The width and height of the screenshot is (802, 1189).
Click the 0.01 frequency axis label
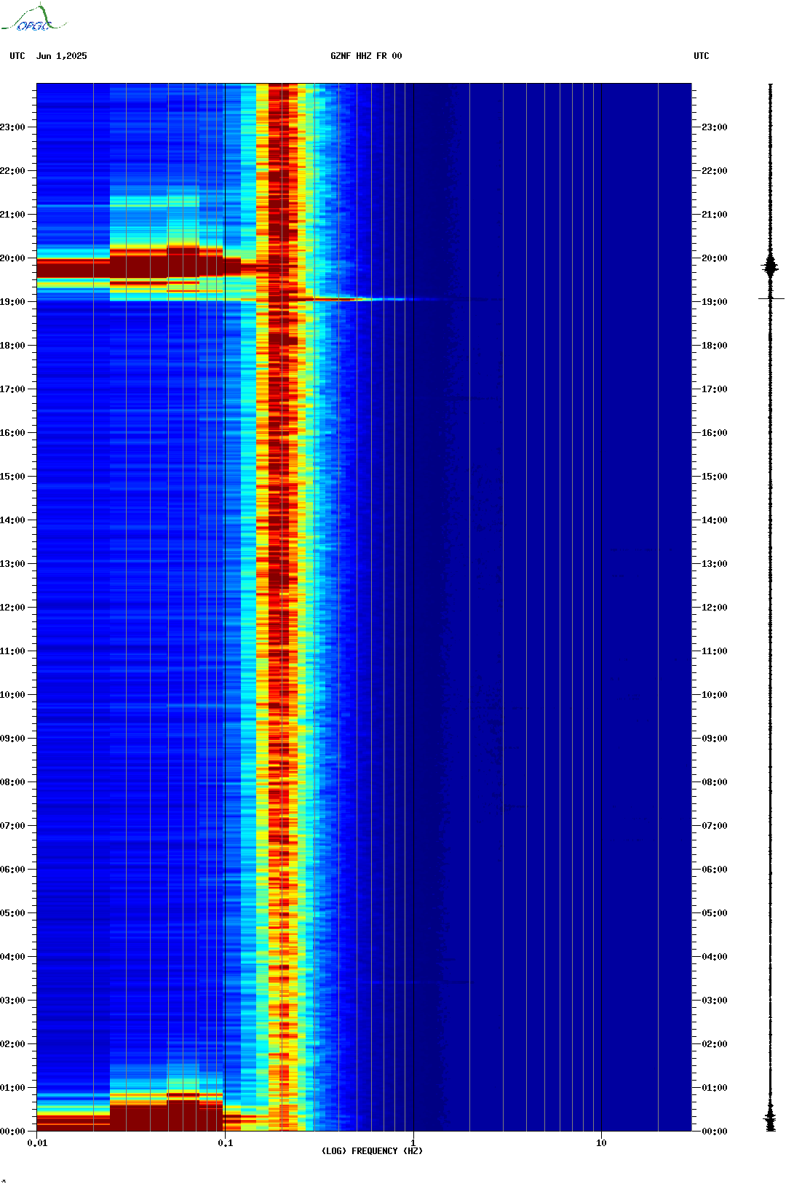37,1143
